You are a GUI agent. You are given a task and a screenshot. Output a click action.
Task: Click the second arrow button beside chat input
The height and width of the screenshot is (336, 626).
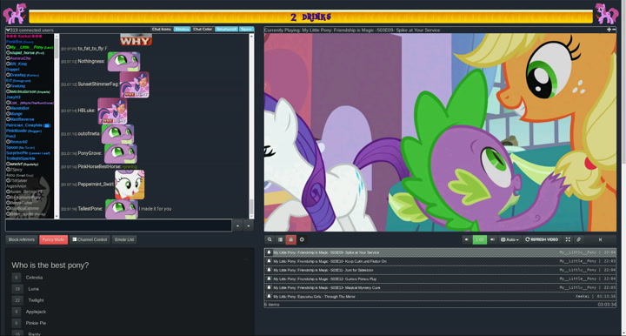coord(249,225)
